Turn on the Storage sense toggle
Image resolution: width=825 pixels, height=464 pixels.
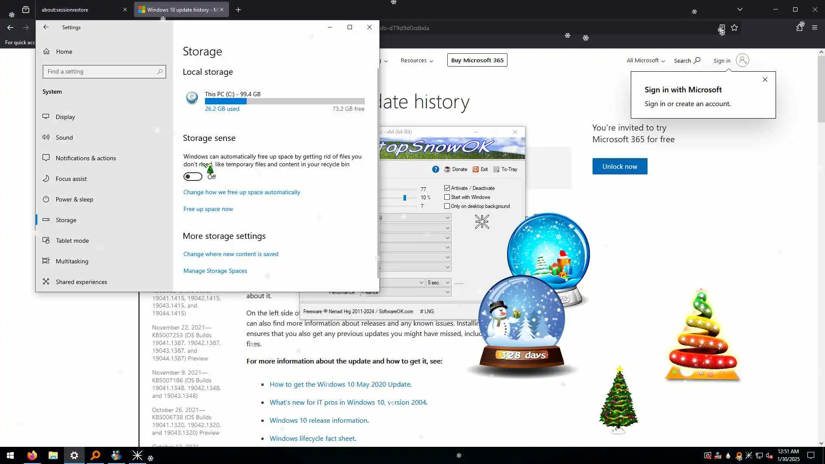tap(192, 177)
